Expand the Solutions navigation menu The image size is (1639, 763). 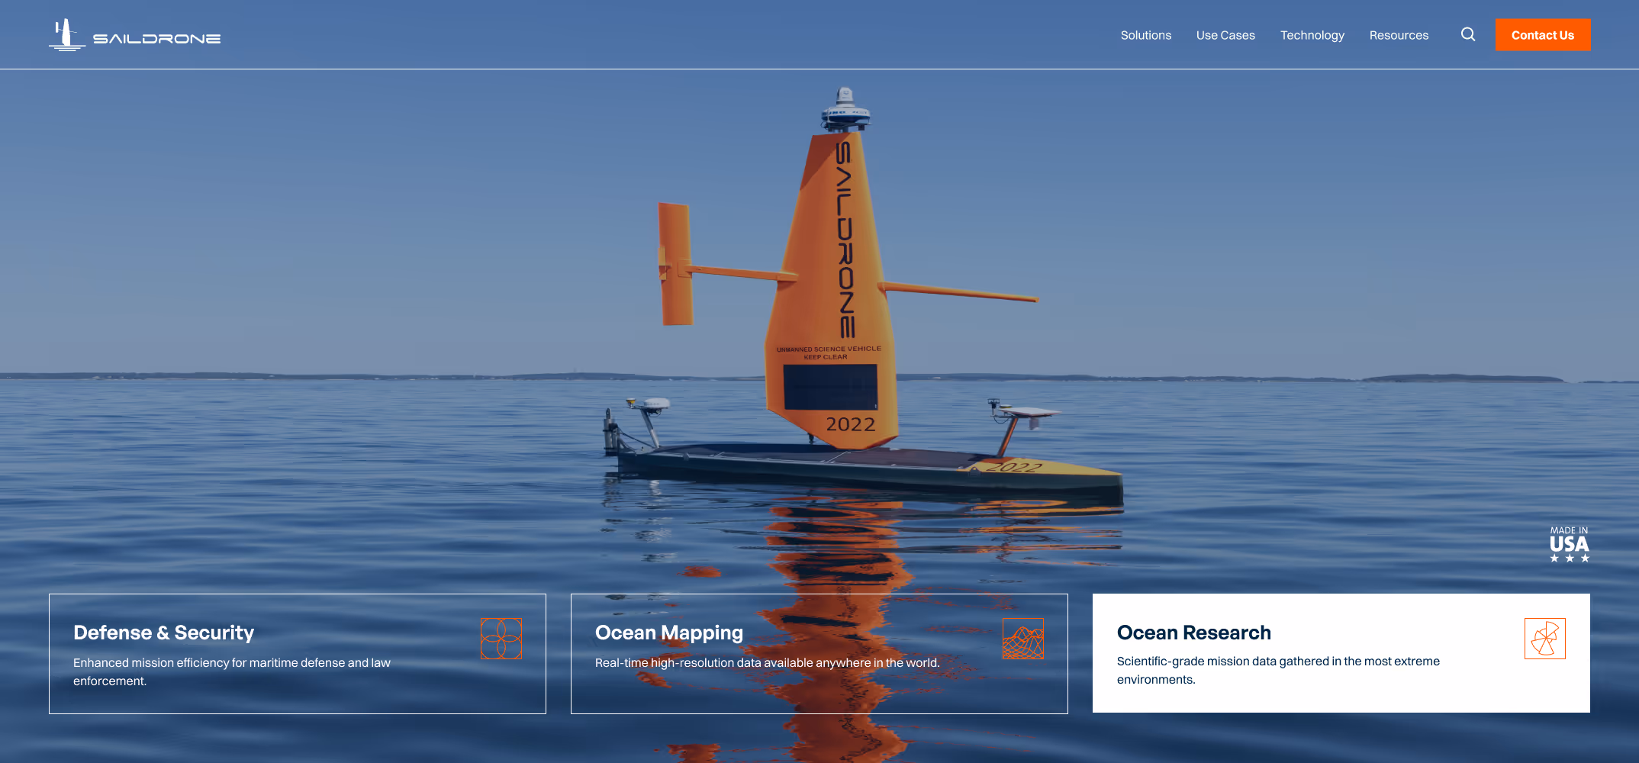click(x=1145, y=35)
